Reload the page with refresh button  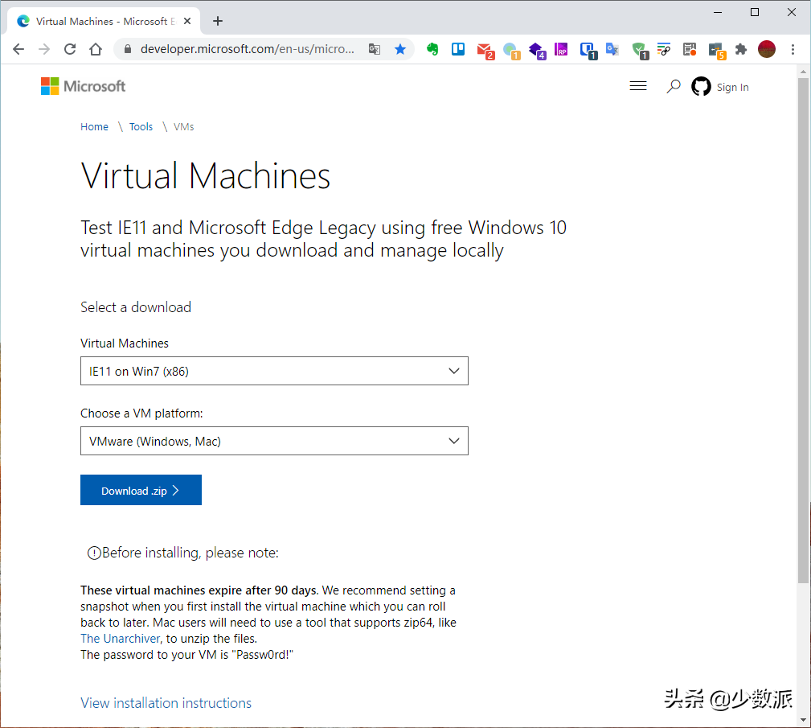pyautogui.click(x=70, y=49)
